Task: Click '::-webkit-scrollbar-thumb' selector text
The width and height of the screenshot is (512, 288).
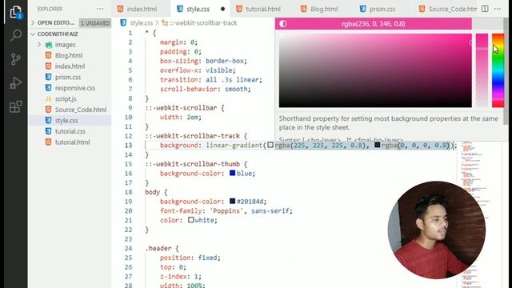Action: click(x=192, y=164)
